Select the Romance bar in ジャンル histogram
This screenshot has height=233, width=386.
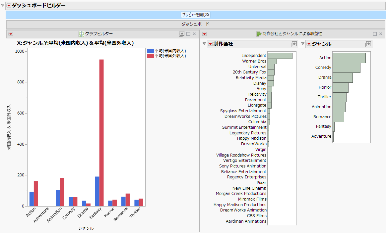point(338,117)
